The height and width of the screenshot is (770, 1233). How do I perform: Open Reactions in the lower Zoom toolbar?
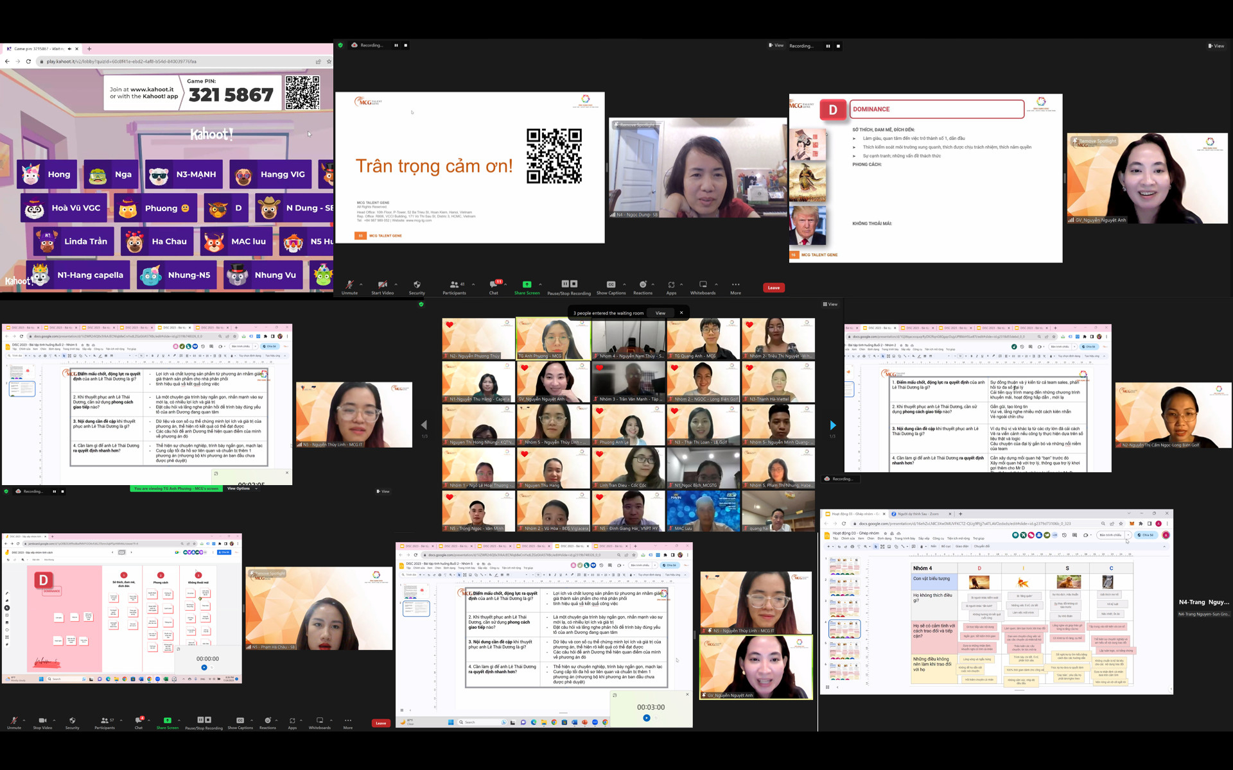pyautogui.click(x=268, y=723)
